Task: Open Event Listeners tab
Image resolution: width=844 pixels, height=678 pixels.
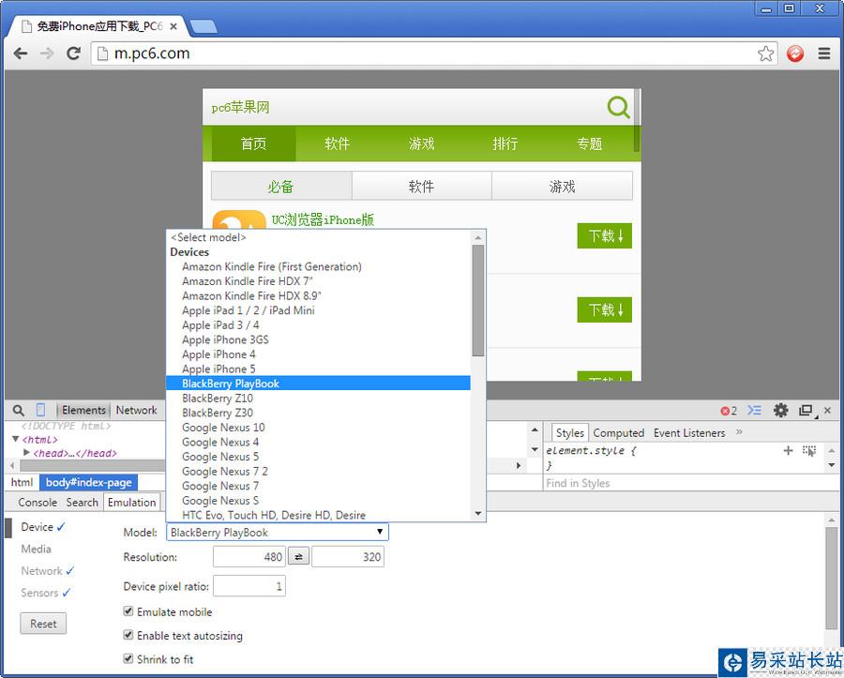Action: 689,432
